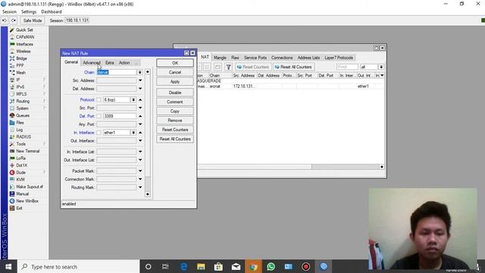
Task: Click Reset All Counters in NAT rule dialog
Action: pyautogui.click(x=175, y=139)
